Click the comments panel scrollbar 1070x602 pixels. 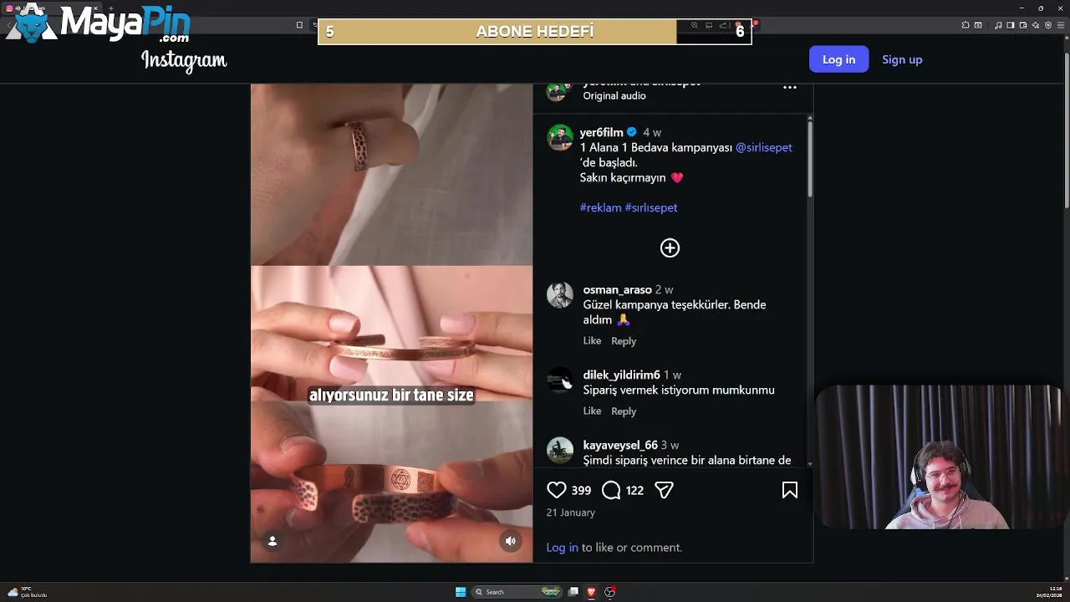point(809,156)
